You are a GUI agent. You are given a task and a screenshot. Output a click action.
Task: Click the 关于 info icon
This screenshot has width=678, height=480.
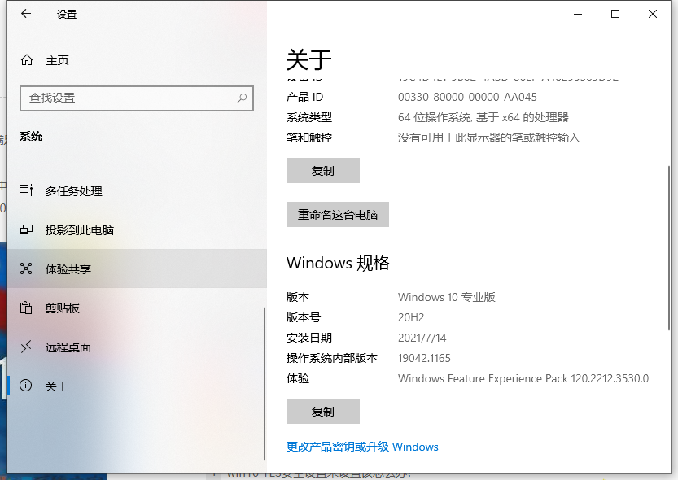[26, 386]
